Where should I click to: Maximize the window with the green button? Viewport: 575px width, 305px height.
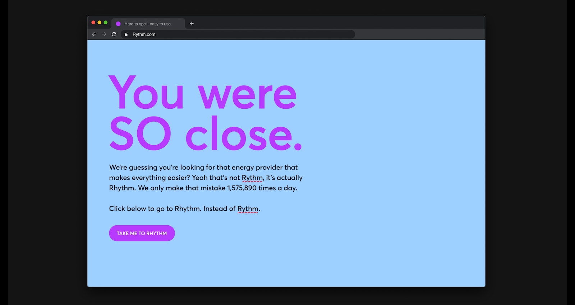pyautogui.click(x=106, y=22)
